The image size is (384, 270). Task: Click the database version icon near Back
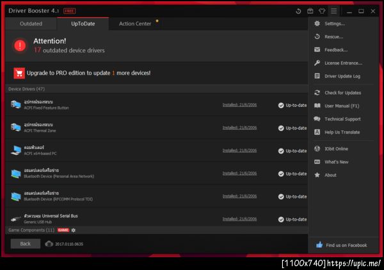49,244
